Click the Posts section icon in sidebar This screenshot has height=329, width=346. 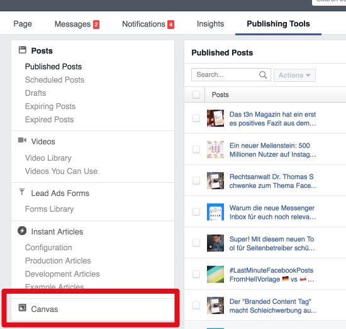pos(22,50)
